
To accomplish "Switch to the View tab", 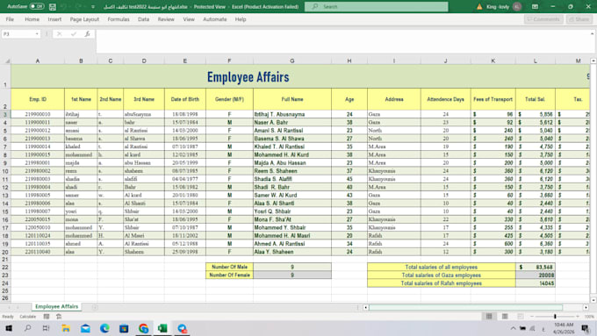I will click(189, 19).
